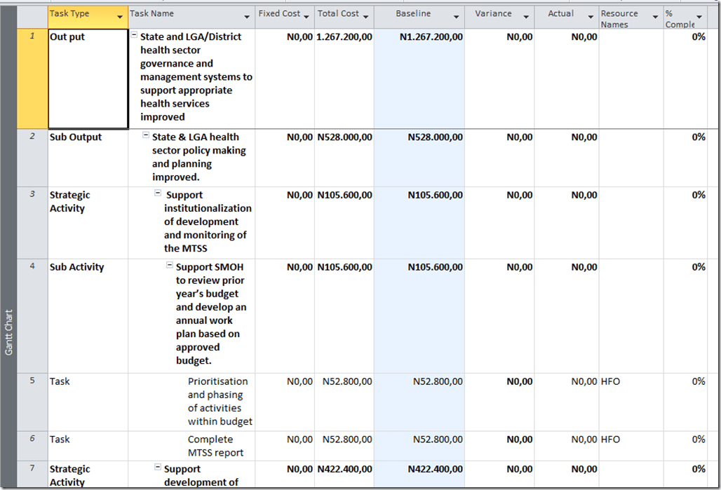Screen dimensions: 721x490
Task: Open the Resource Names column dropdown
Action: tap(655, 17)
